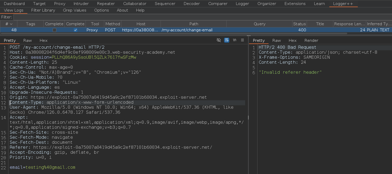The height and width of the screenshot is (174, 392).
Task: Open the Comparer tab
Action: point(218,4)
